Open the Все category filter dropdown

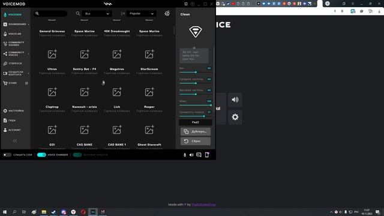(97, 14)
